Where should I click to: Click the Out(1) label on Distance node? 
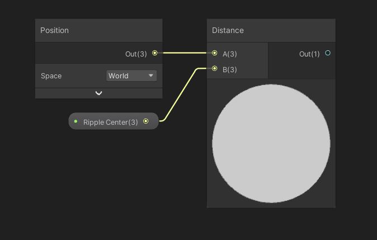(x=309, y=54)
